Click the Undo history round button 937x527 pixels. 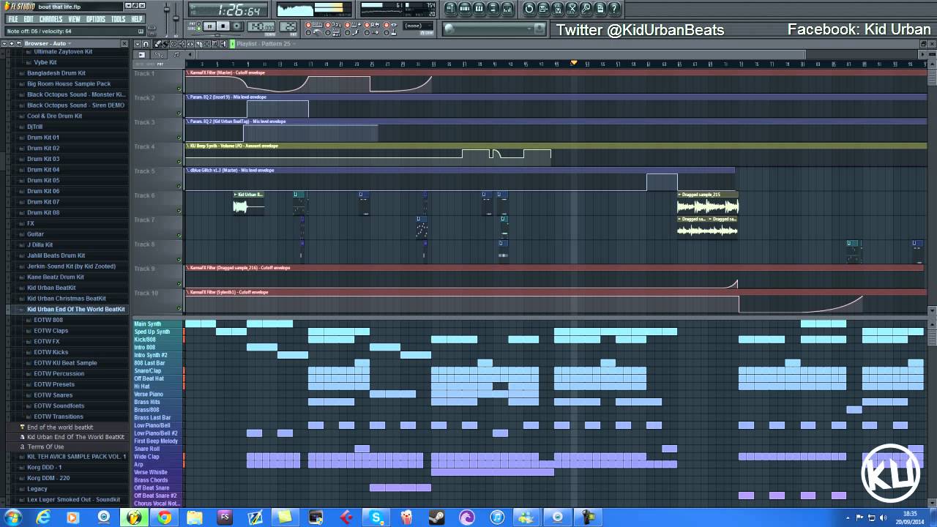529,9
